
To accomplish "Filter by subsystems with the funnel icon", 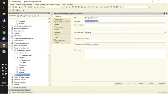I will [38, 16].
